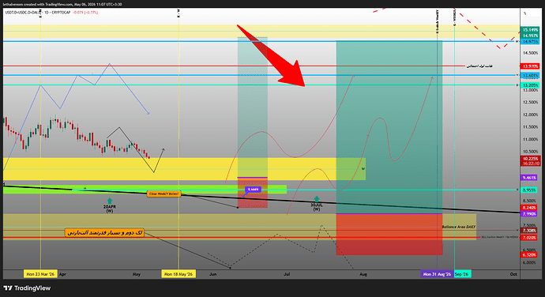Click the 6.000% axis tick
The height and width of the screenshot is (297, 545).
[529, 262]
